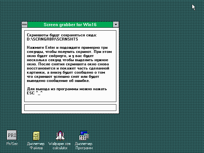Screen dimensions: 204x153
Task: Click the bottom border of Screen grabber window
Action: click(70, 113)
